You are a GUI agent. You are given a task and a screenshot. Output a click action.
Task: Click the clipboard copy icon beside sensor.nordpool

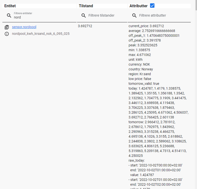click(x=7, y=27)
